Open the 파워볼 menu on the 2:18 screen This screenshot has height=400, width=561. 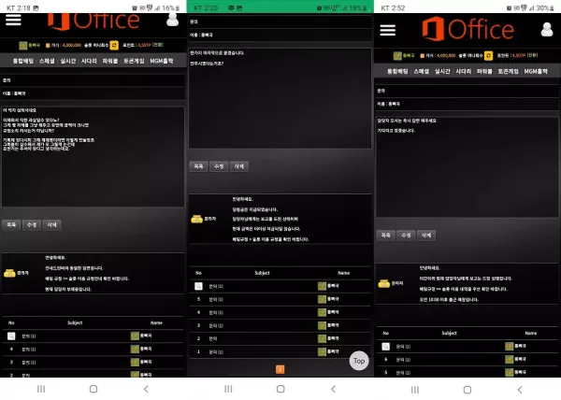click(110, 61)
